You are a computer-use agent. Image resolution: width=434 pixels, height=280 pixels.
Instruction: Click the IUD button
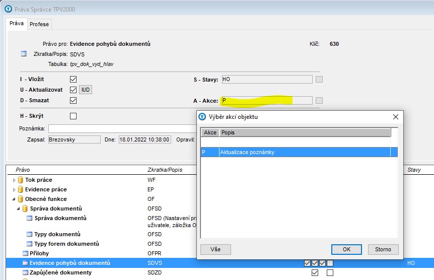86,90
